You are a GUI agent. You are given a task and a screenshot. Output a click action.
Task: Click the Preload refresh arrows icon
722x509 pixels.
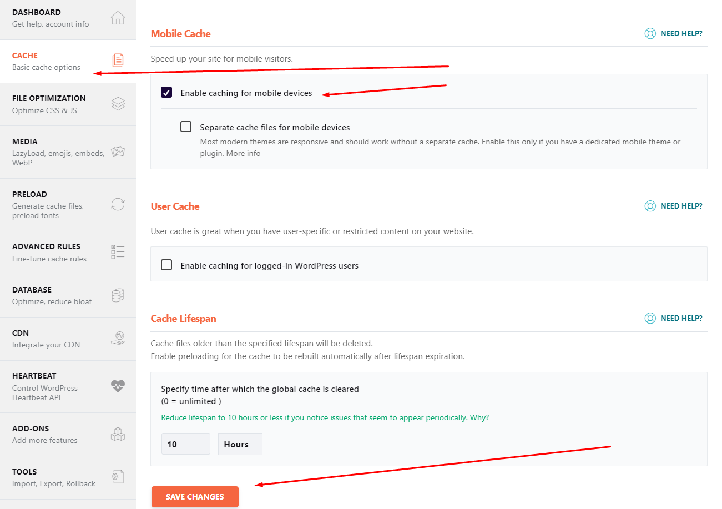click(x=118, y=204)
